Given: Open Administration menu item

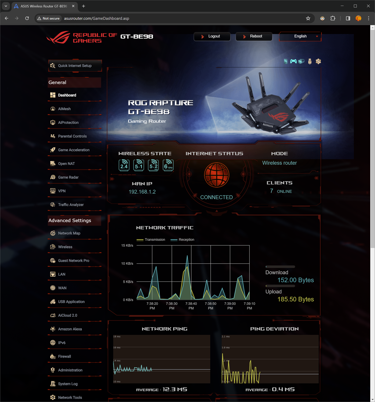Looking at the screenshot, I should pos(75,370).
